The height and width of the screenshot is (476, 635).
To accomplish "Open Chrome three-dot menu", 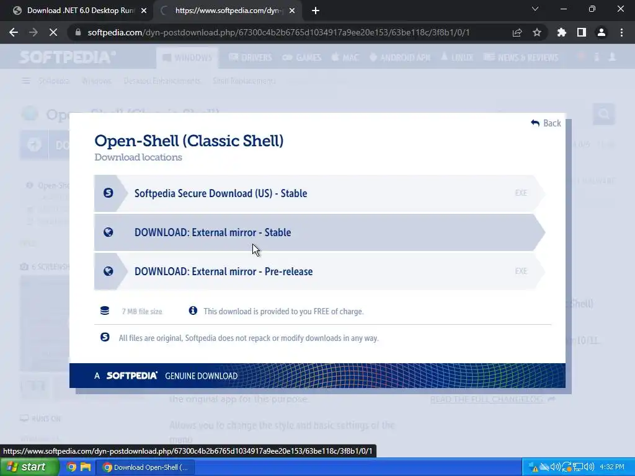I will point(621,32).
